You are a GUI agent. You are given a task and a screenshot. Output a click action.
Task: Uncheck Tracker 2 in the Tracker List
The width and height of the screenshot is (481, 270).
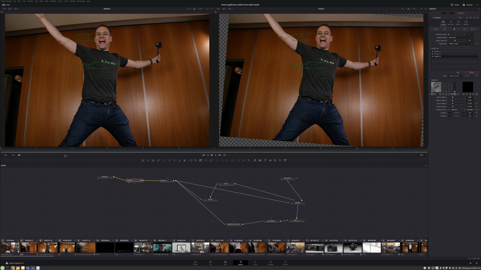(432, 54)
